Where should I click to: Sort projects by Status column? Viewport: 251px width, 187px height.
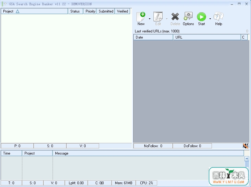click(x=76, y=11)
